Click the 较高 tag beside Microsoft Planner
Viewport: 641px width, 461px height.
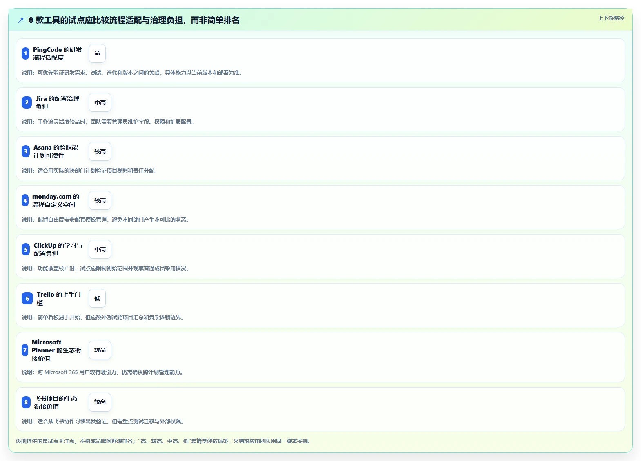(x=100, y=350)
